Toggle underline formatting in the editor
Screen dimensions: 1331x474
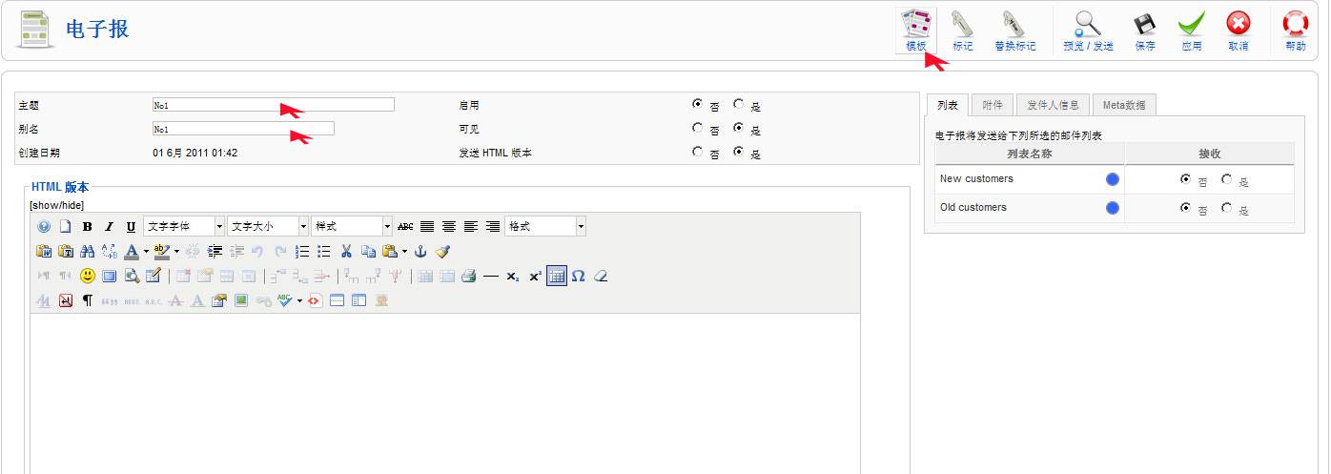(x=132, y=227)
